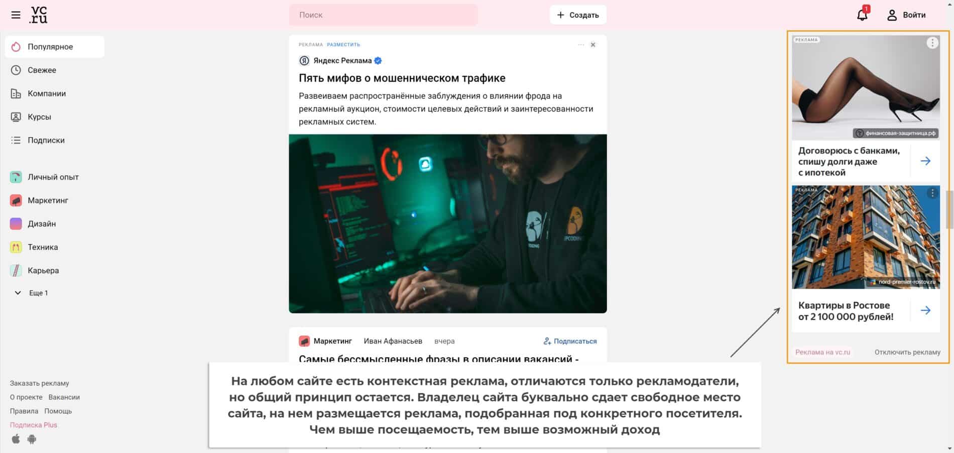
Task: Click Подписаться on the Маркетинг post
Action: point(570,341)
